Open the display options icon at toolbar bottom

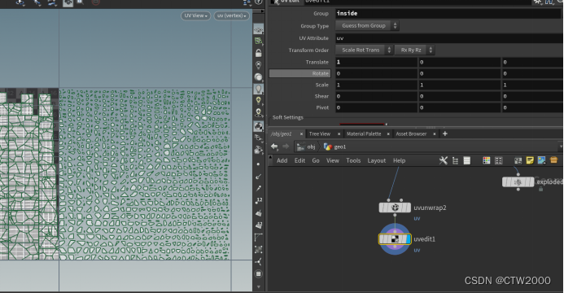(x=258, y=274)
